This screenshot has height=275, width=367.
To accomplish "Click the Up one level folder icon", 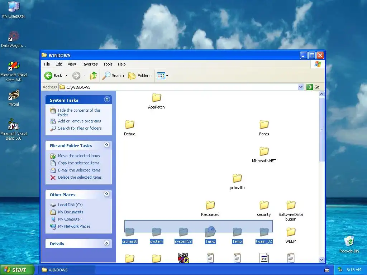I will click(94, 76).
